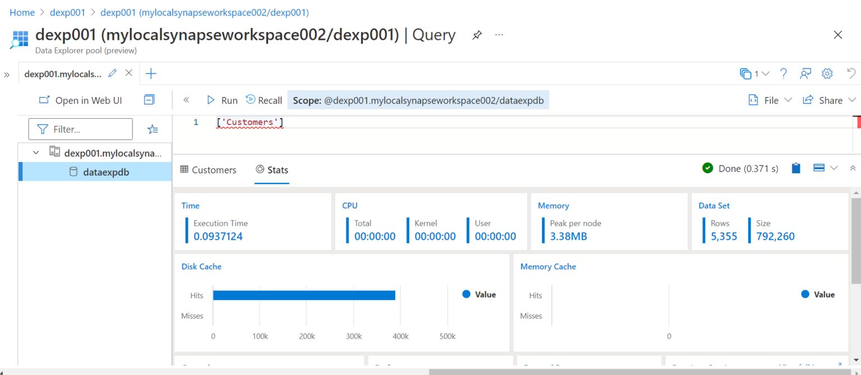Collapse results pane with double chevron
Viewport: 861px width, 375px height.
[x=853, y=168]
